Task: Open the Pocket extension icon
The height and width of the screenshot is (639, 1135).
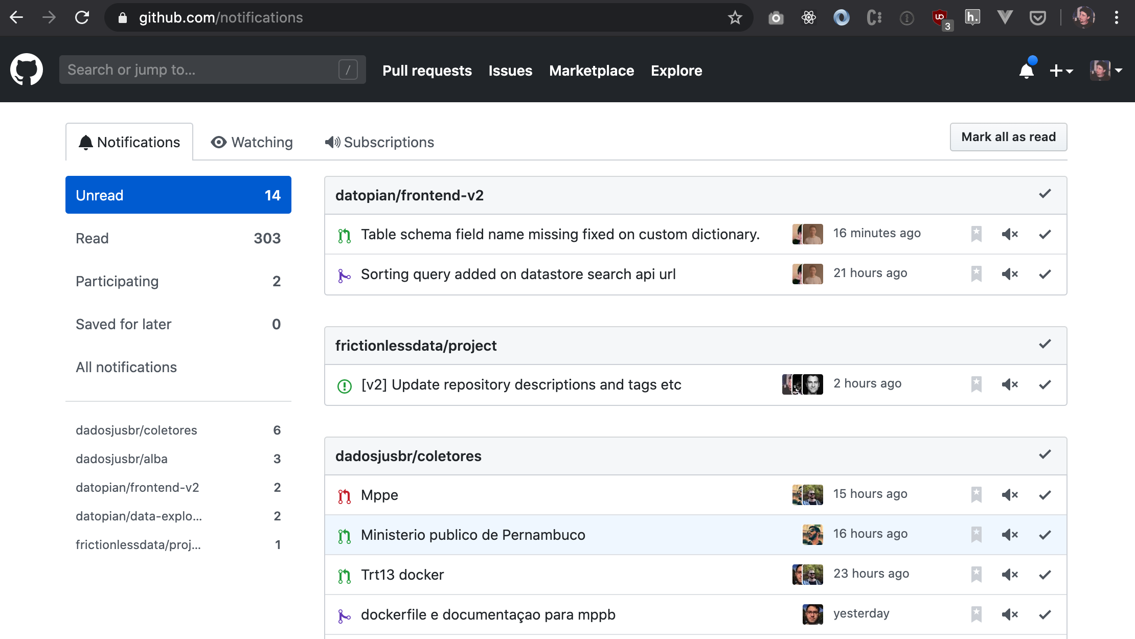Action: pyautogui.click(x=1037, y=18)
